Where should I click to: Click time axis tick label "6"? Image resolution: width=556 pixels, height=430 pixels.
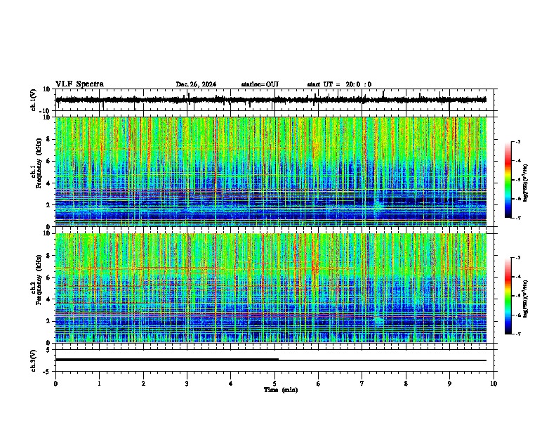[x=318, y=384]
